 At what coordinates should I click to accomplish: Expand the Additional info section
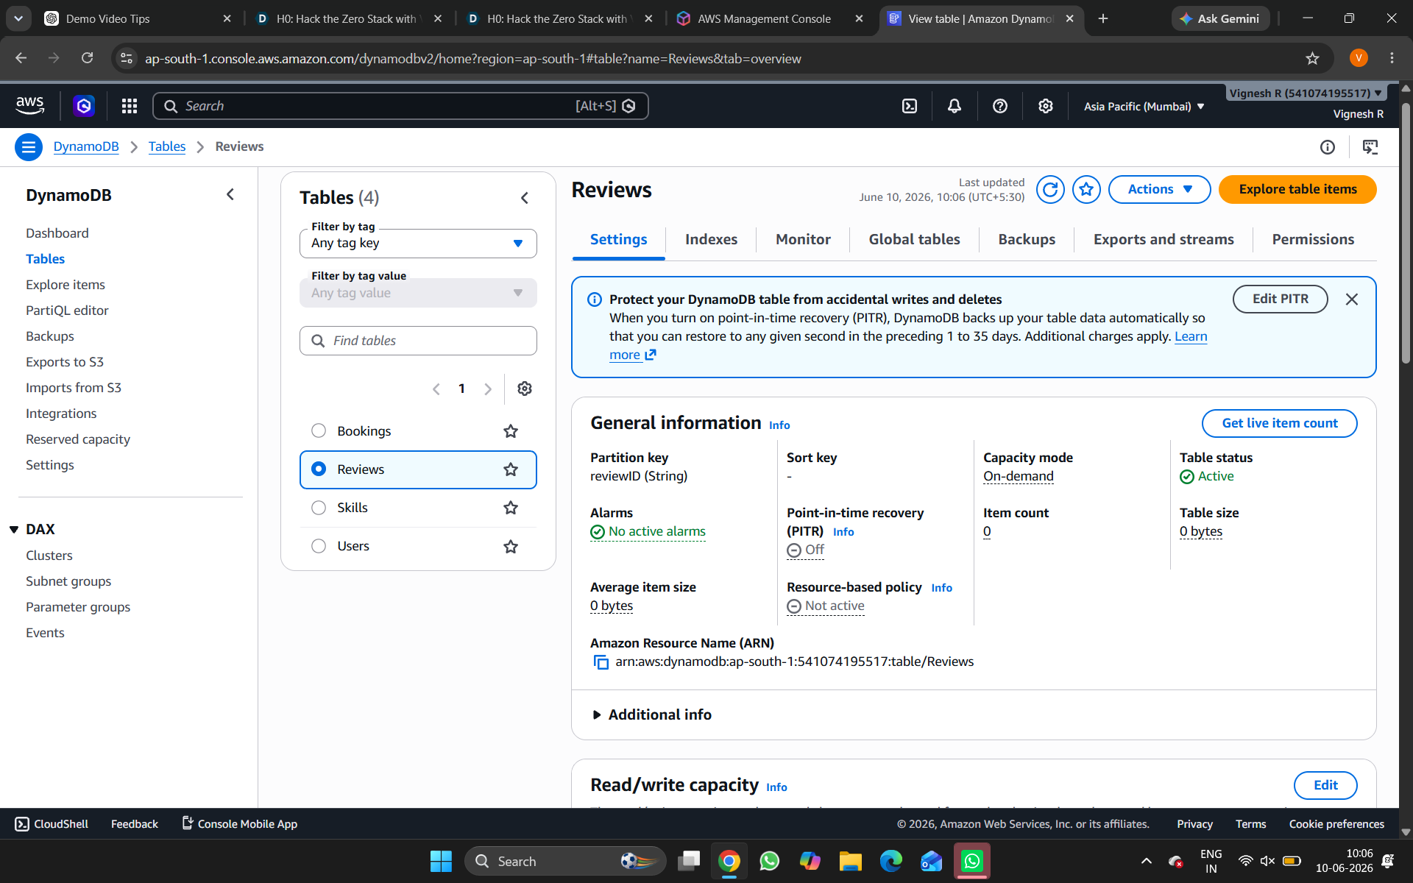point(652,714)
